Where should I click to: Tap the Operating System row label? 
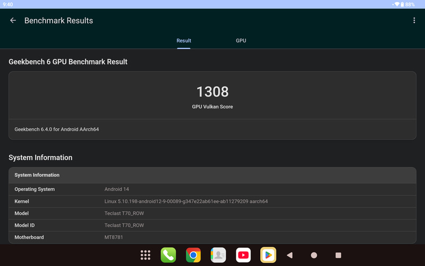pos(35,189)
